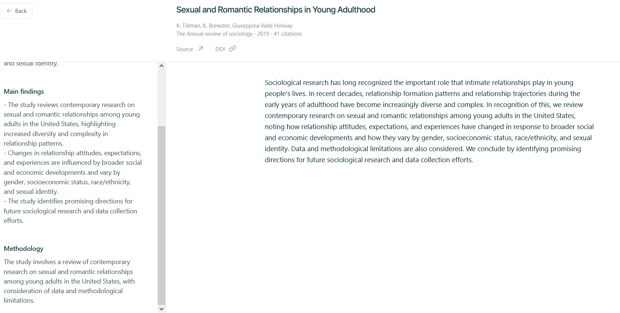Click the Methodology heading

click(x=24, y=249)
